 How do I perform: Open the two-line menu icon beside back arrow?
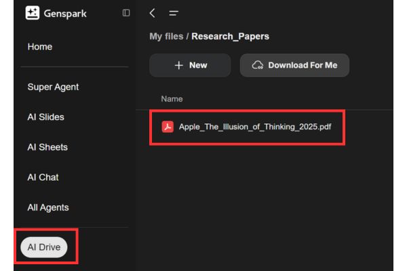coord(174,13)
